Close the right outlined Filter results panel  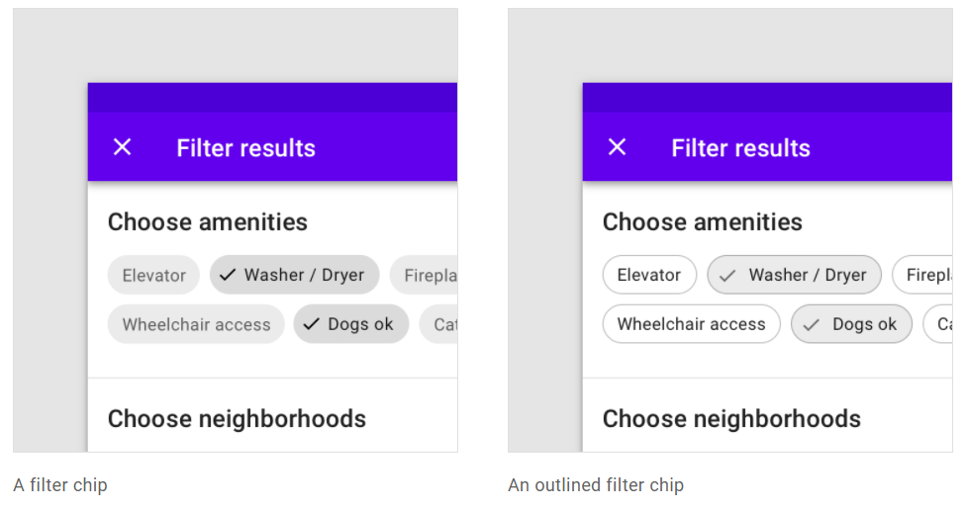(x=617, y=147)
